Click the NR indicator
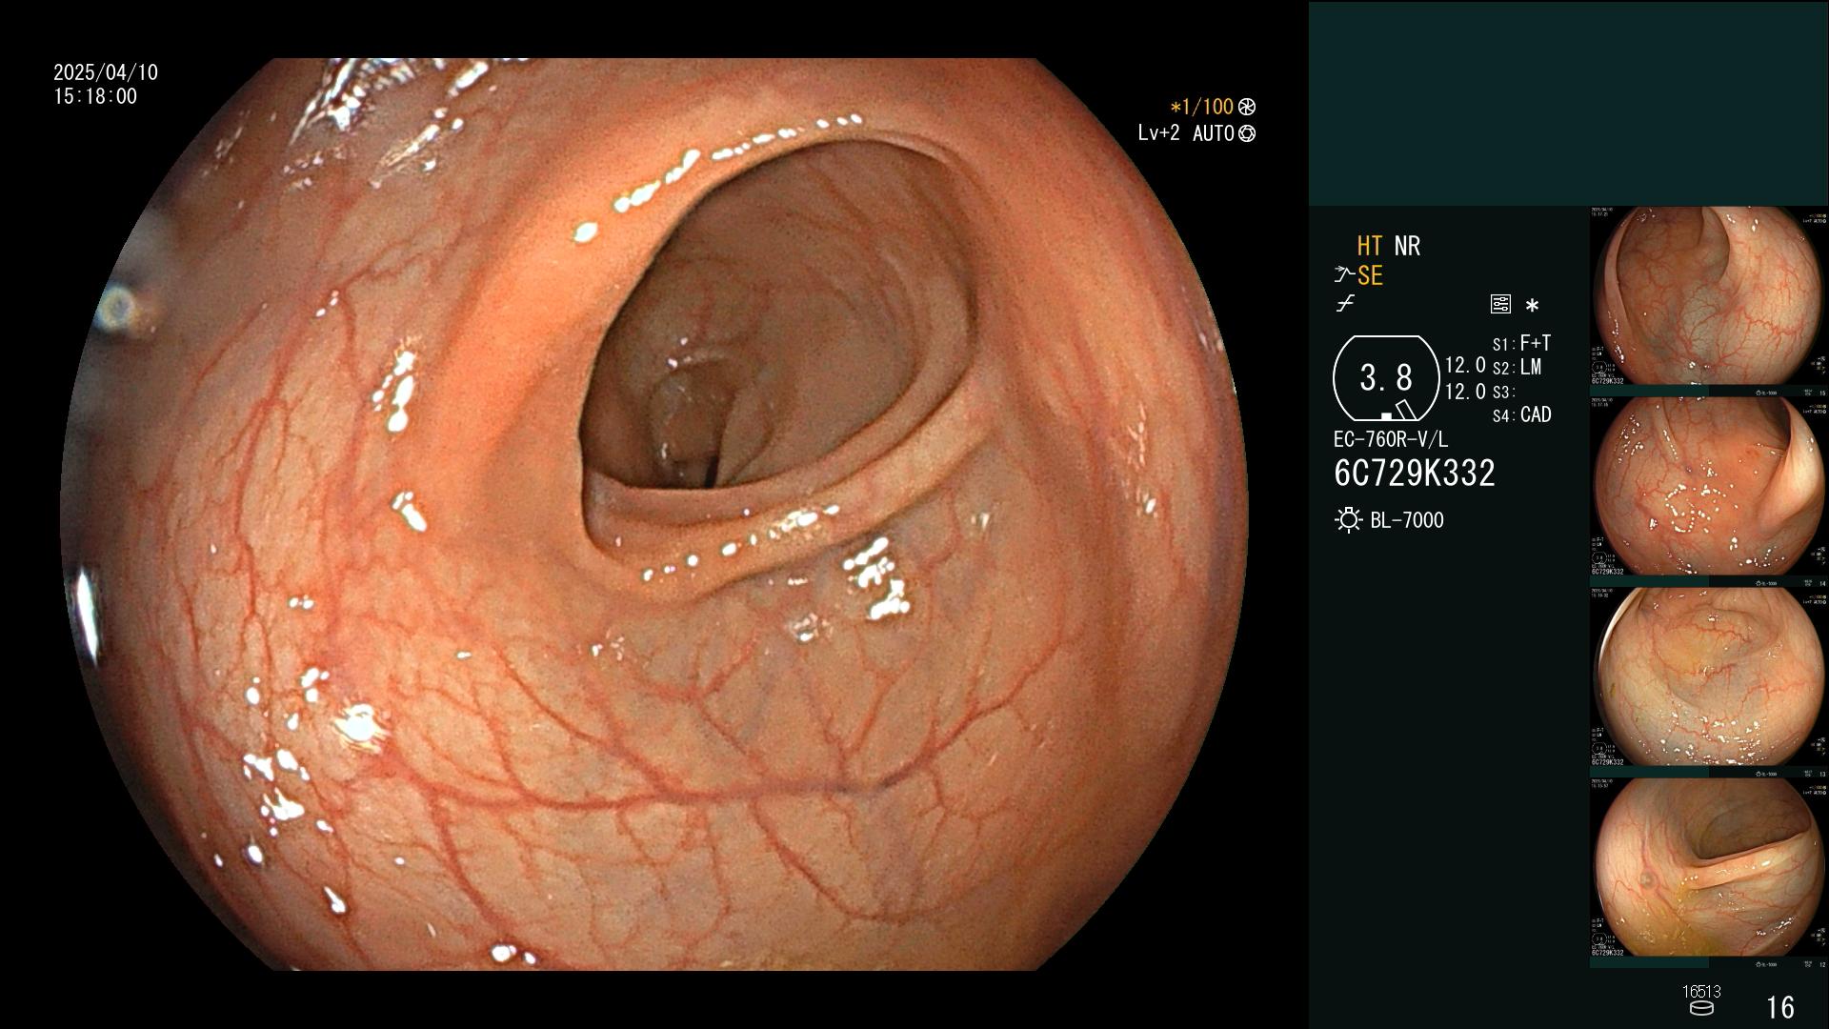 pyautogui.click(x=1407, y=246)
